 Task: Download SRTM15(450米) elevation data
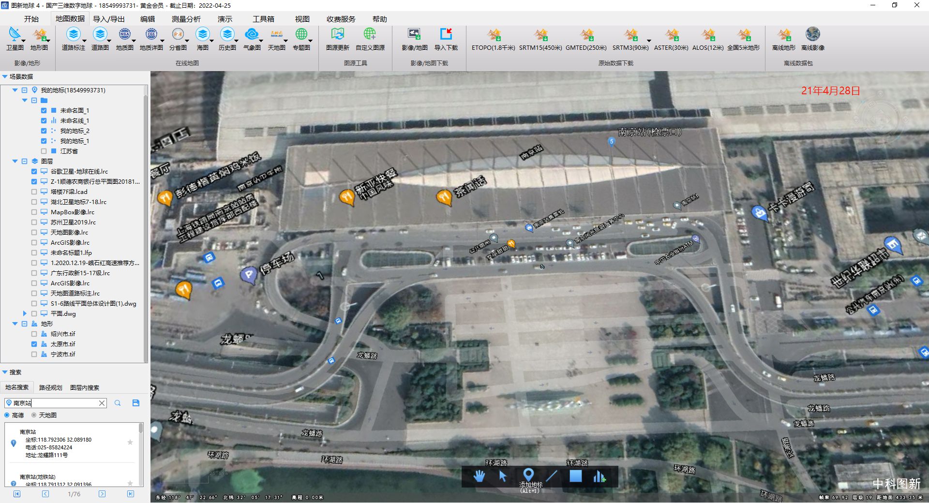pos(540,39)
